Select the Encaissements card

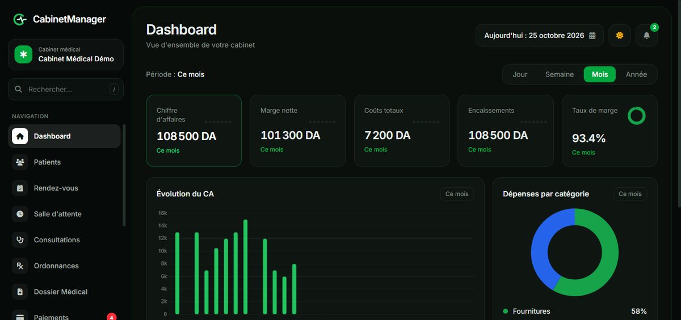click(506, 131)
